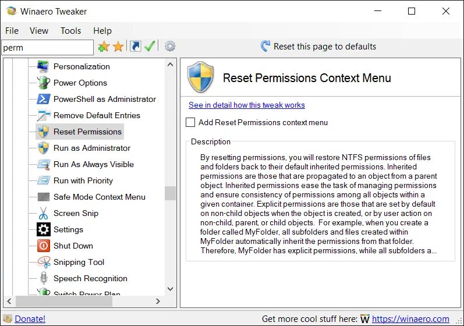The height and width of the screenshot is (326, 464).
Task: Select the Speech Recognition tree item
Action: click(90, 278)
